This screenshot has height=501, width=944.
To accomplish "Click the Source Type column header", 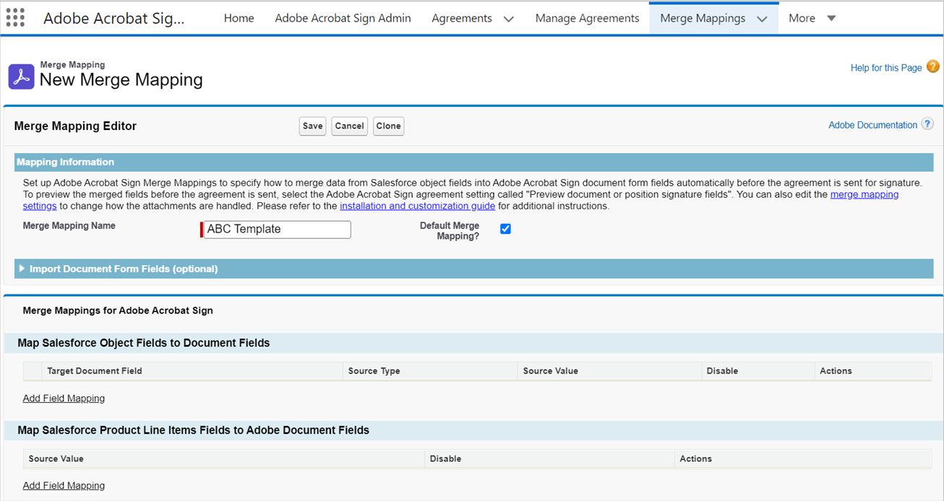I will [x=374, y=370].
